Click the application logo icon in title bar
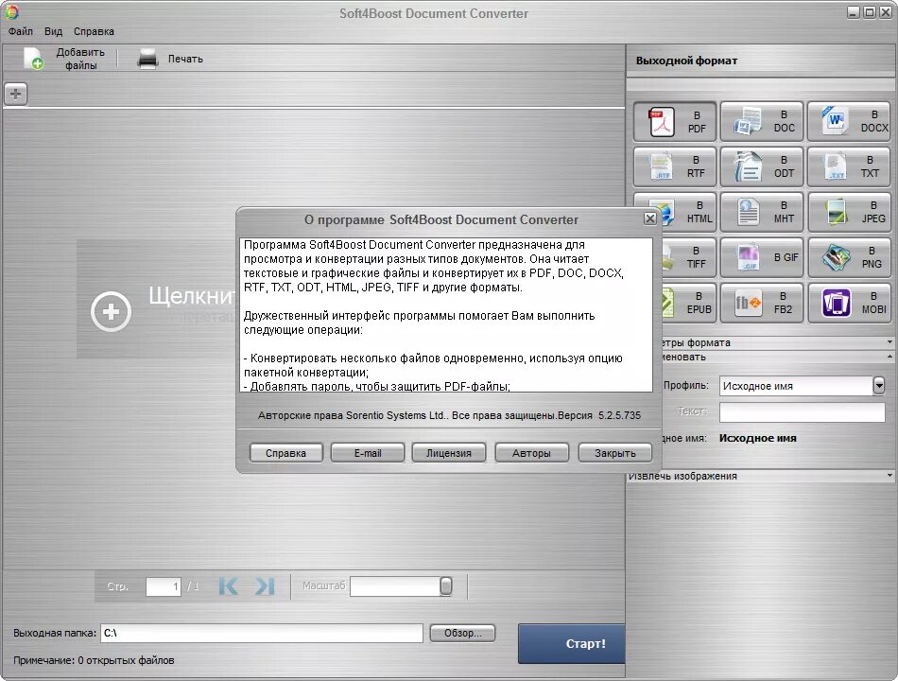The image size is (898, 681). pyautogui.click(x=11, y=12)
